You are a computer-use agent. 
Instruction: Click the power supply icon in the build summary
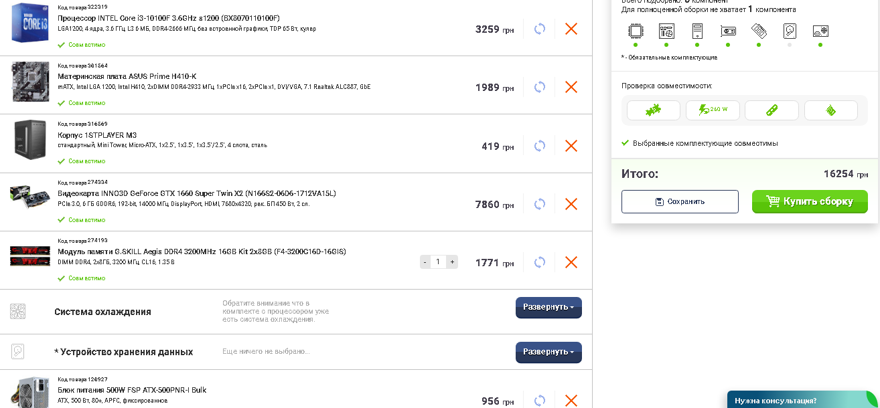point(821,31)
